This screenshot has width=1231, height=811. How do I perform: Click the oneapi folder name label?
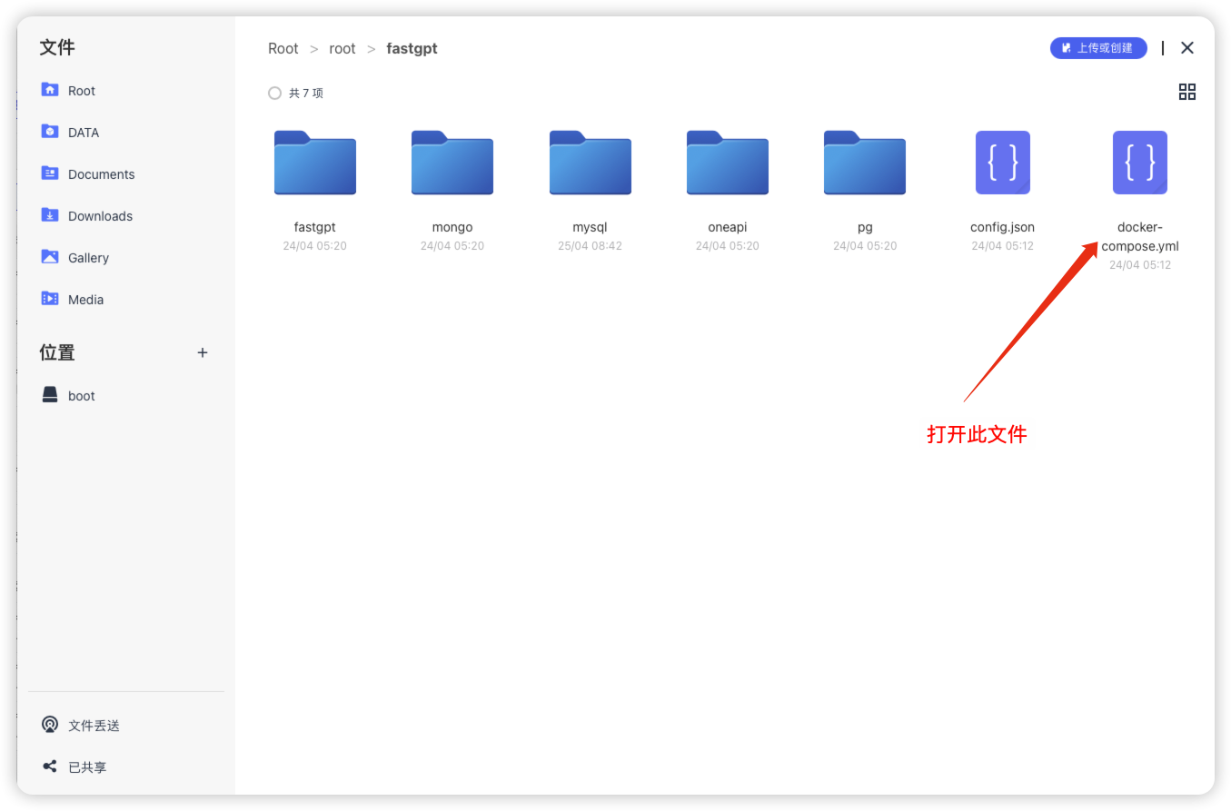[x=727, y=227]
